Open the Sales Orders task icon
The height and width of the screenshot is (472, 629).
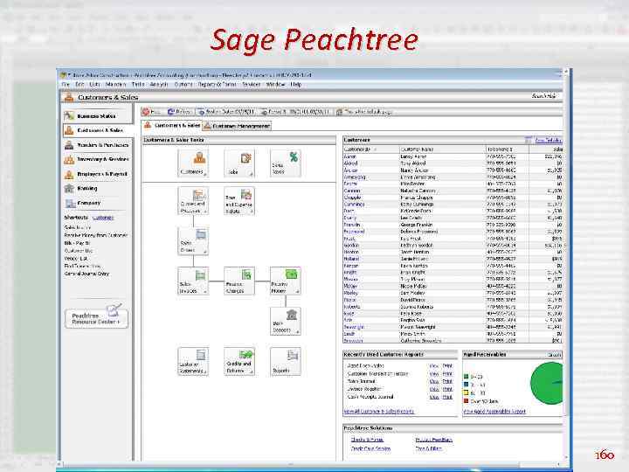click(193, 241)
